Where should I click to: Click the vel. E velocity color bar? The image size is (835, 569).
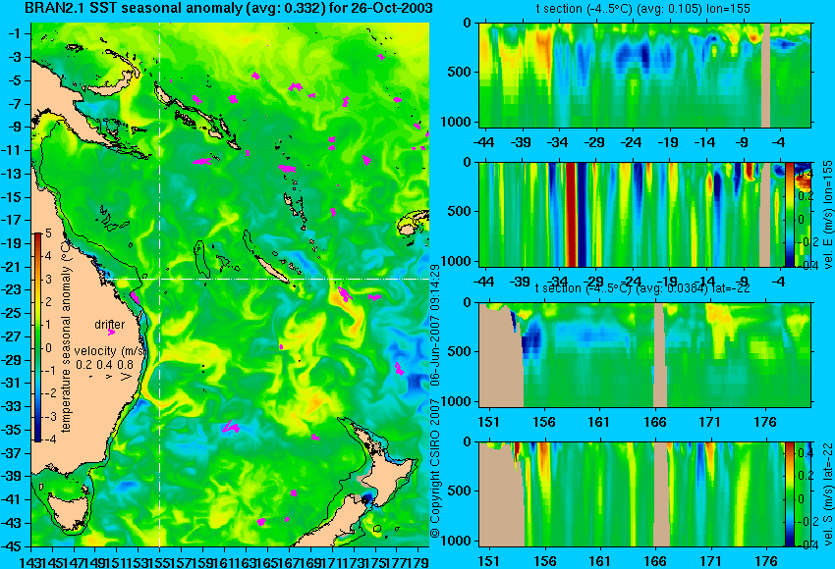(790, 214)
